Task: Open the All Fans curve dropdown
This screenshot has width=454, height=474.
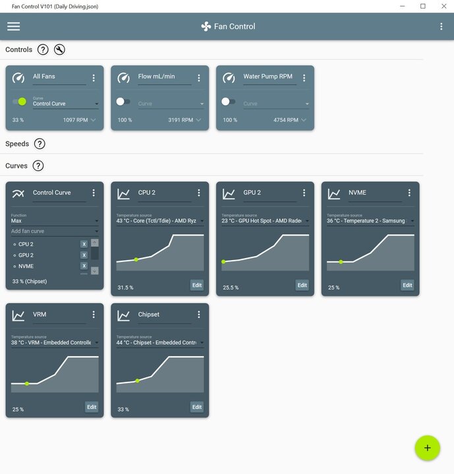Action: tap(65, 104)
